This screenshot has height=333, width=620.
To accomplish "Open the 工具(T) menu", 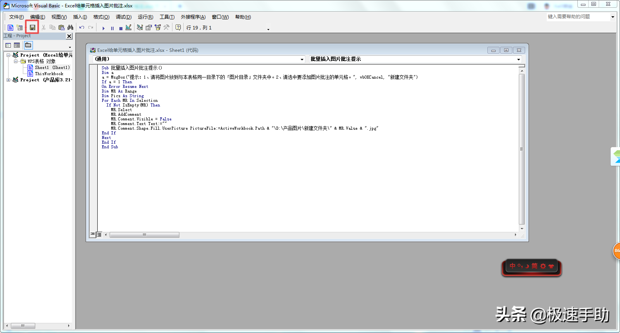I will [167, 17].
